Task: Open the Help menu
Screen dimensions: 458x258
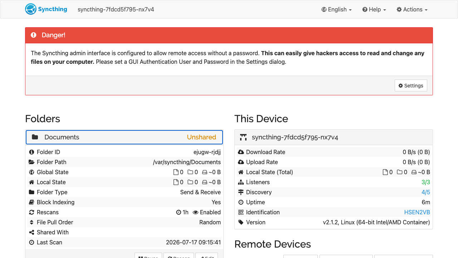Action: pos(374,10)
